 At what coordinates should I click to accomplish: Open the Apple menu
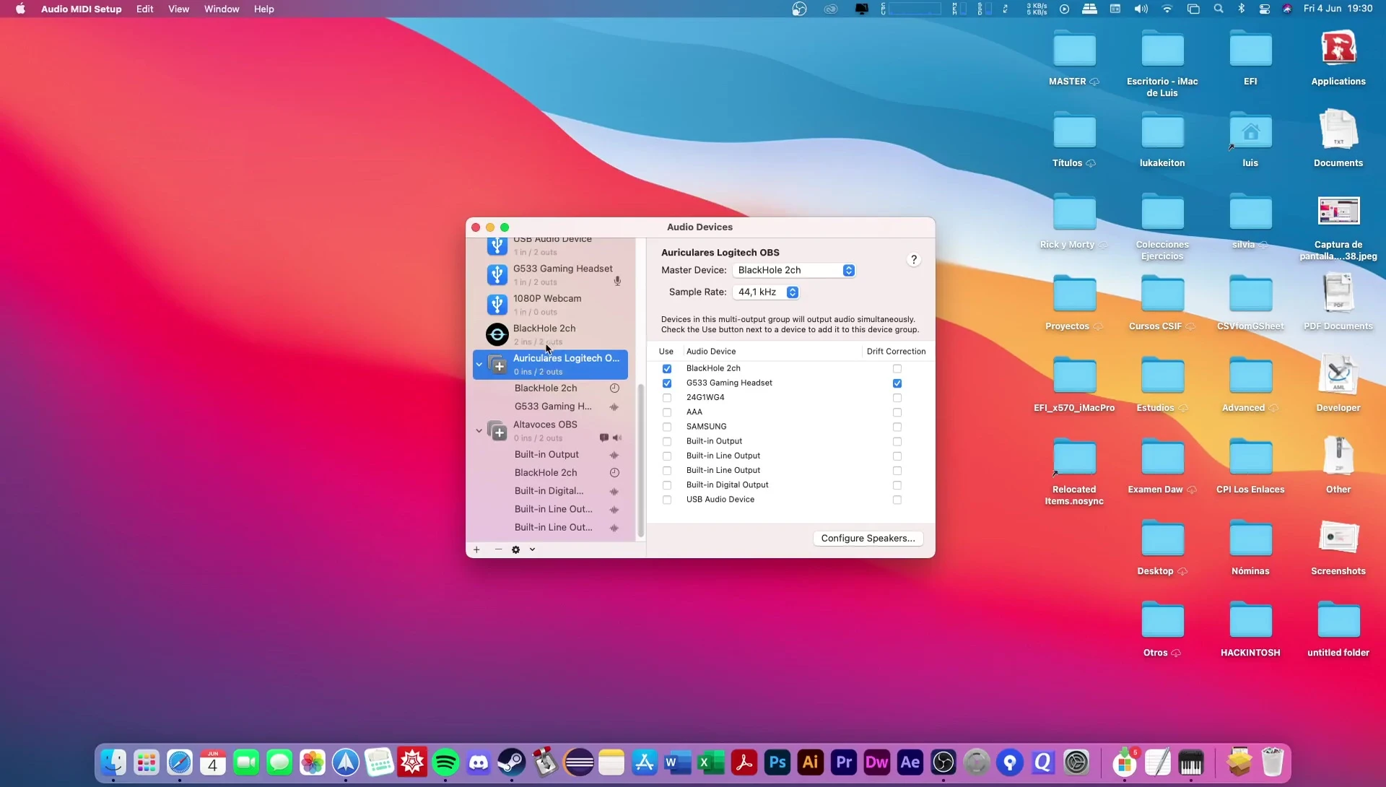point(20,9)
